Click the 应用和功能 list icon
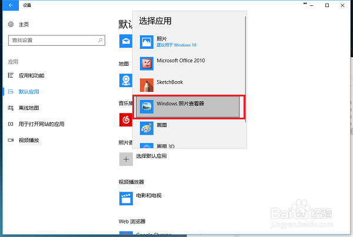Viewport: 353px width, 237px height. tap(11, 75)
